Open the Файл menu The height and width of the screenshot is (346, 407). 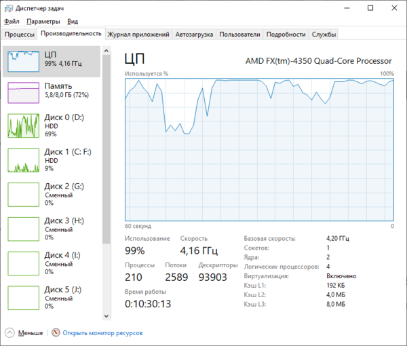(12, 22)
